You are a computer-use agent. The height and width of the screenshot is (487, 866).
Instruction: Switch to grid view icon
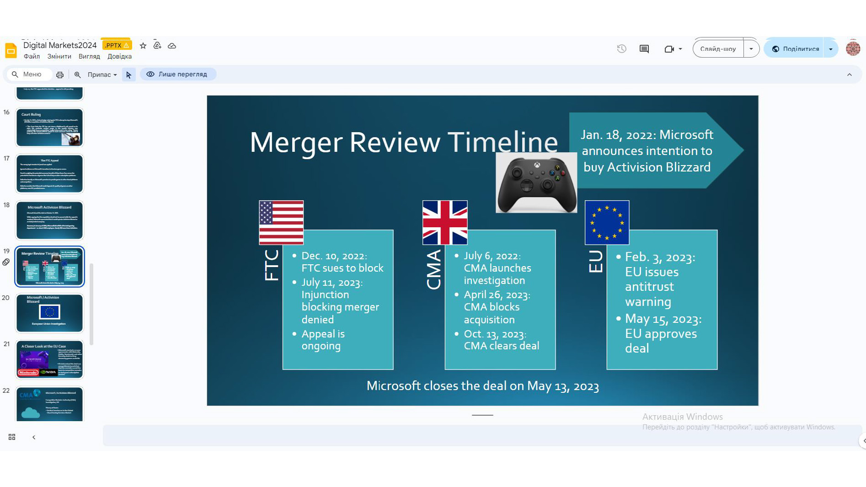tap(12, 437)
